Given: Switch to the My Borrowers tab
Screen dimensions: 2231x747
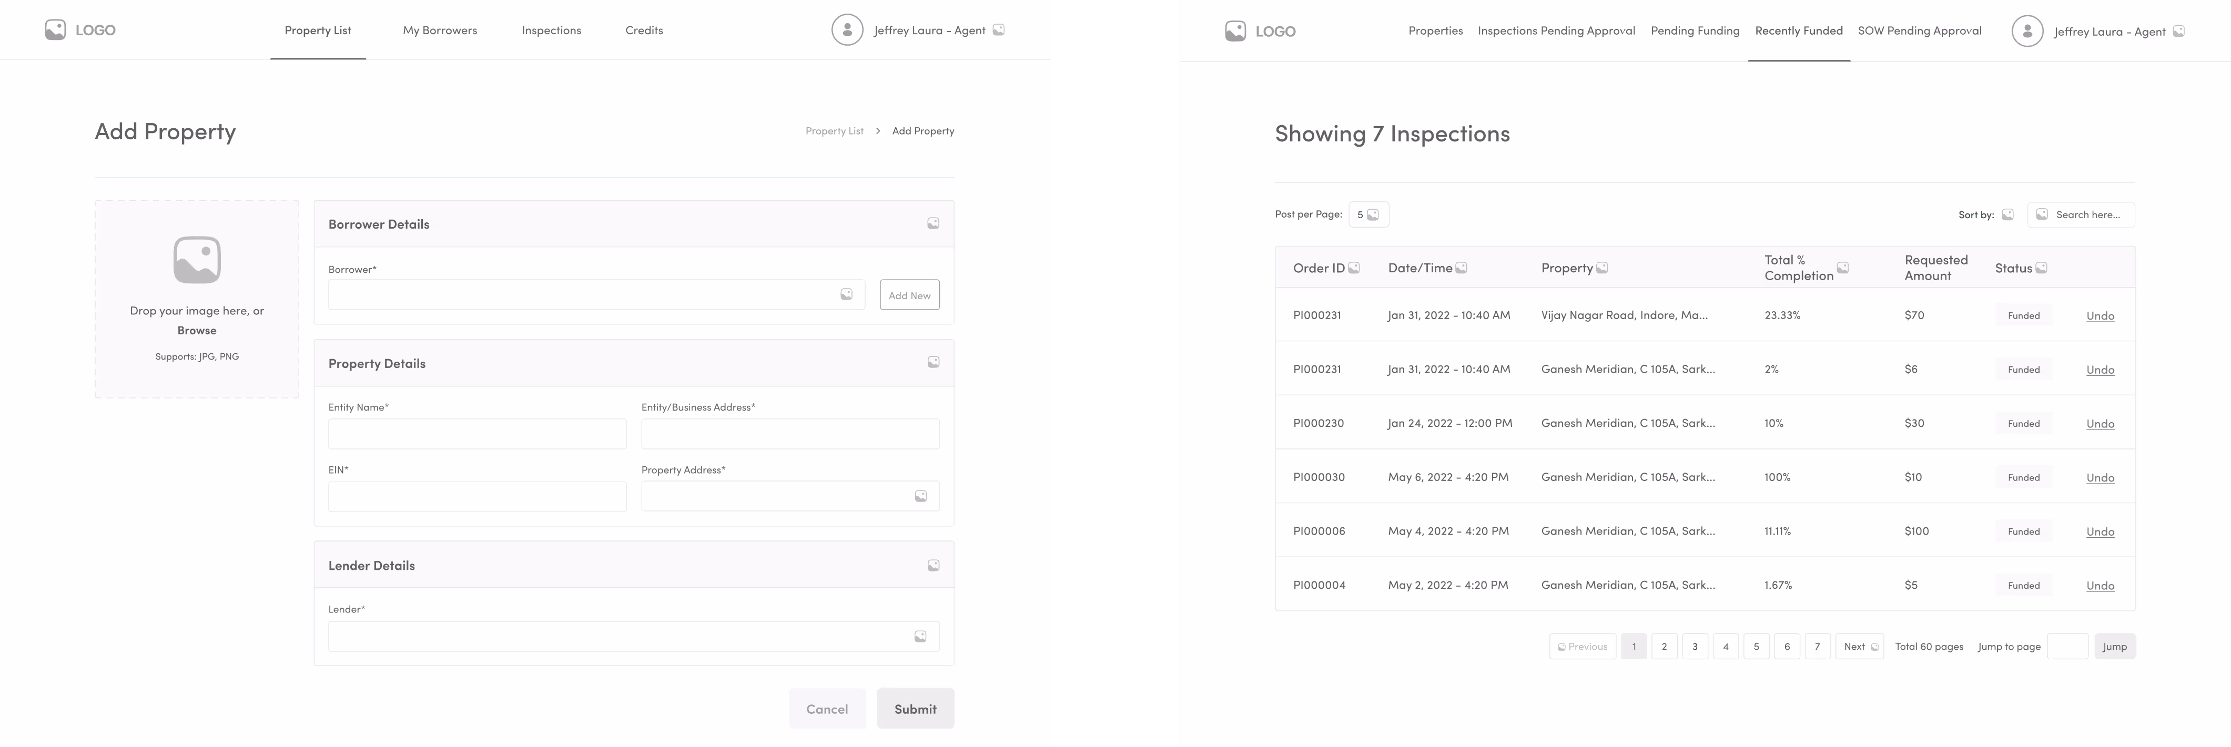Looking at the screenshot, I should tap(440, 30).
